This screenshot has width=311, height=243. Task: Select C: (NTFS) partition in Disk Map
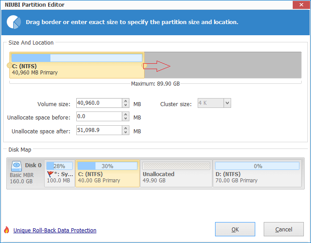[x=108, y=174]
